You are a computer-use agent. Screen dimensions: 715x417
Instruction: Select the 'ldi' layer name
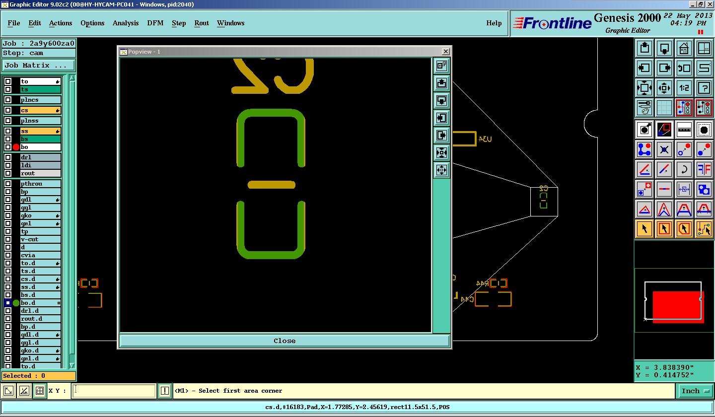pos(40,165)
